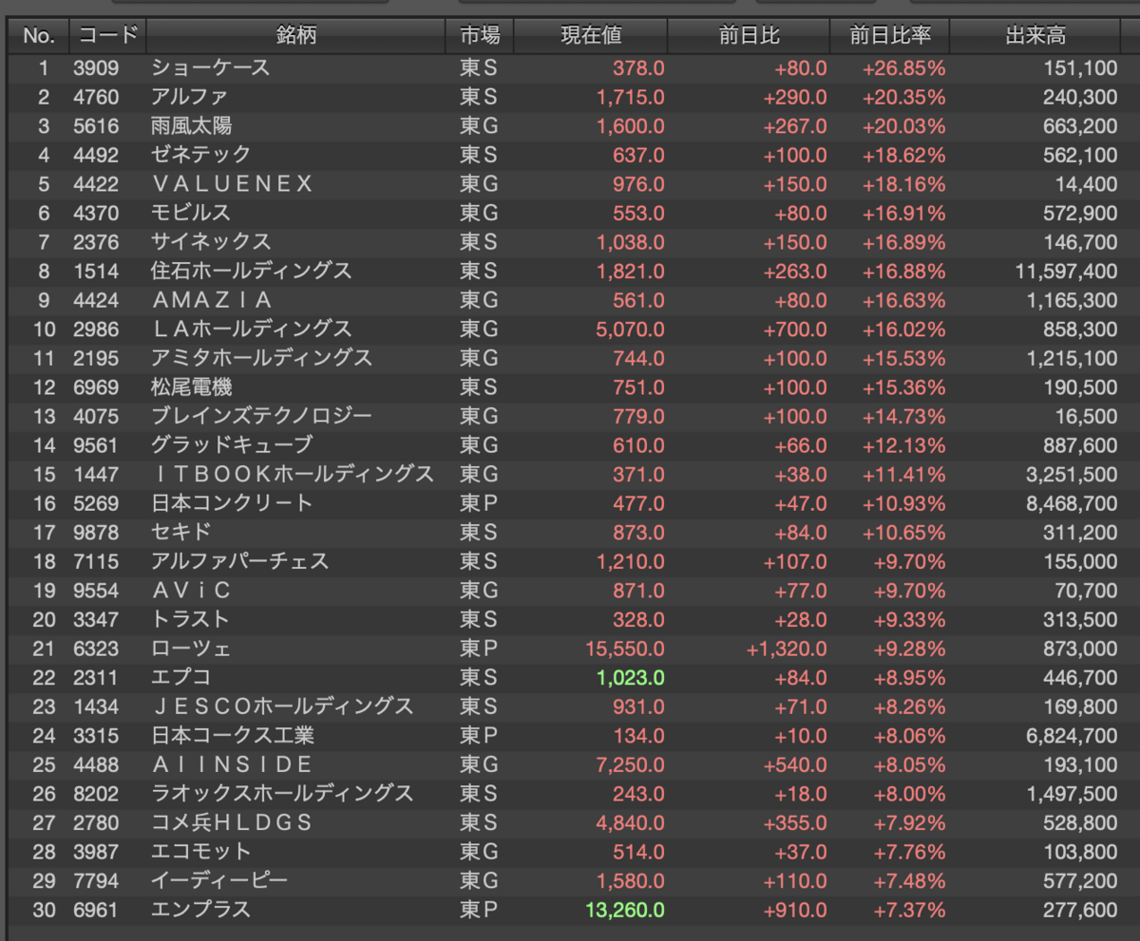This screenshot has height=941, width=1140.
Task: Select the ゼネテック stock name
Action: (200, 155)
